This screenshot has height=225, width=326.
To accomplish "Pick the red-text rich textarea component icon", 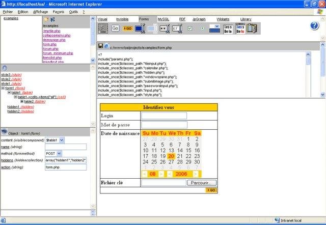I will (x=240, y=29).
